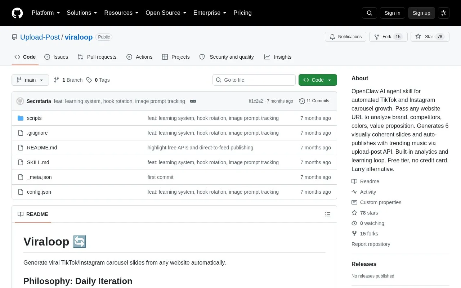Screen dimensions: 461x288
Task: Click the Activity pulse icon
Action: pos(354,192)
